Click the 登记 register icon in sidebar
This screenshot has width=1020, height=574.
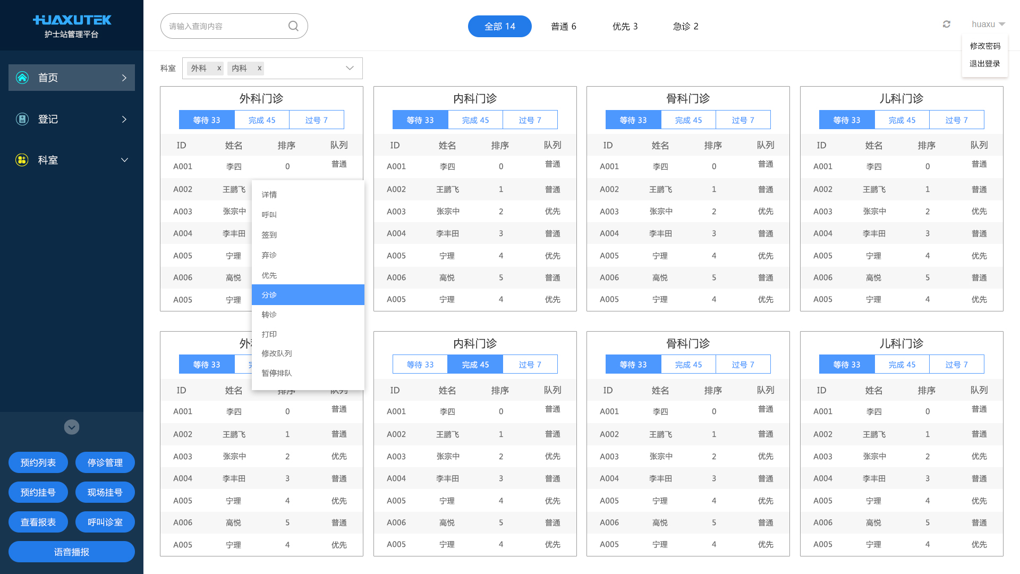[x=22, y=119]
